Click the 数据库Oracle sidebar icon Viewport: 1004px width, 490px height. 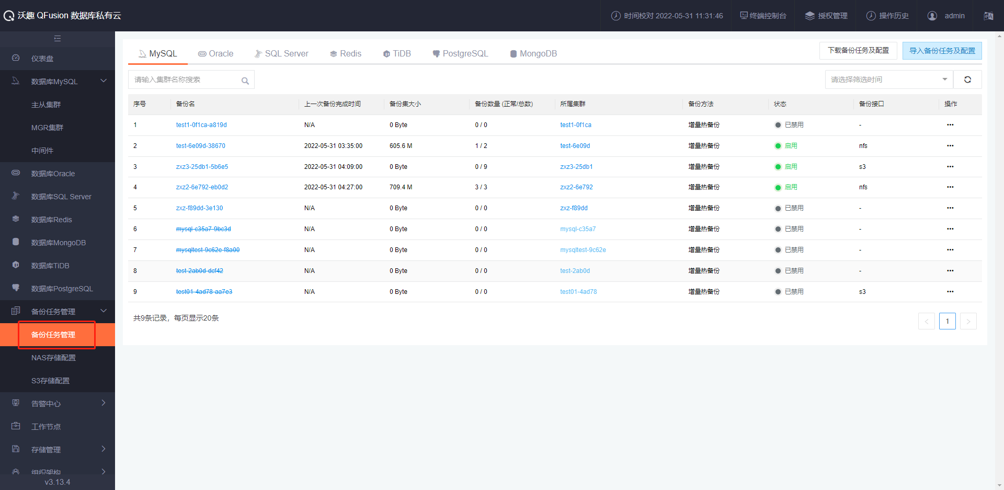[x=16, y=173]
